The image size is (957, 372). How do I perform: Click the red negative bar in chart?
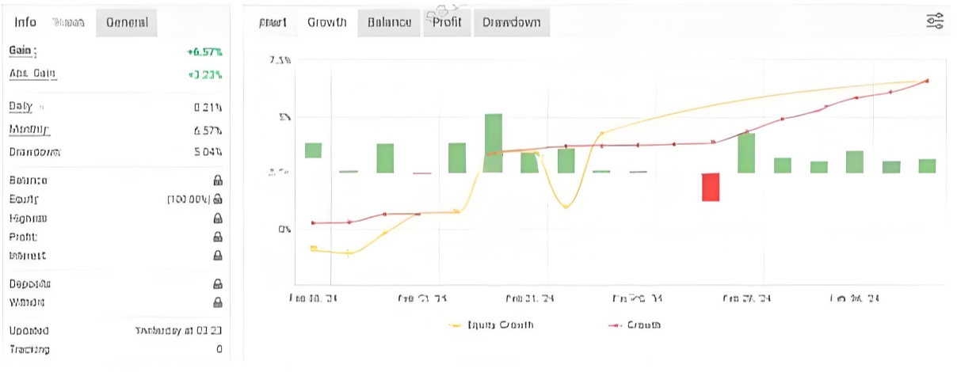(711, 187)
